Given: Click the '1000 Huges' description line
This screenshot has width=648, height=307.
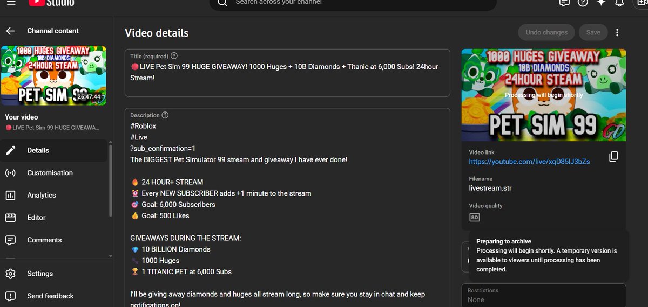Looking at the screenshot, I should point(155,261).
